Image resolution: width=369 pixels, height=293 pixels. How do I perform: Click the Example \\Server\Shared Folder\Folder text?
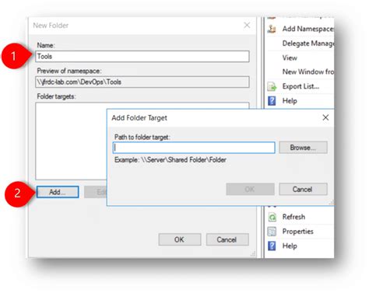click(x=170, y=160)
